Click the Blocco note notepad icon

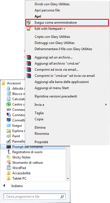click(9, 94)
